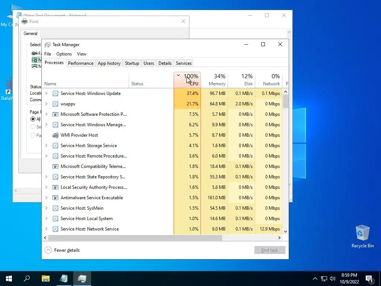Image resolution: width=381 pixels, height=286 pixels.
Task: Click Microsoft Software Protection process icon
Action: point(55,114)
